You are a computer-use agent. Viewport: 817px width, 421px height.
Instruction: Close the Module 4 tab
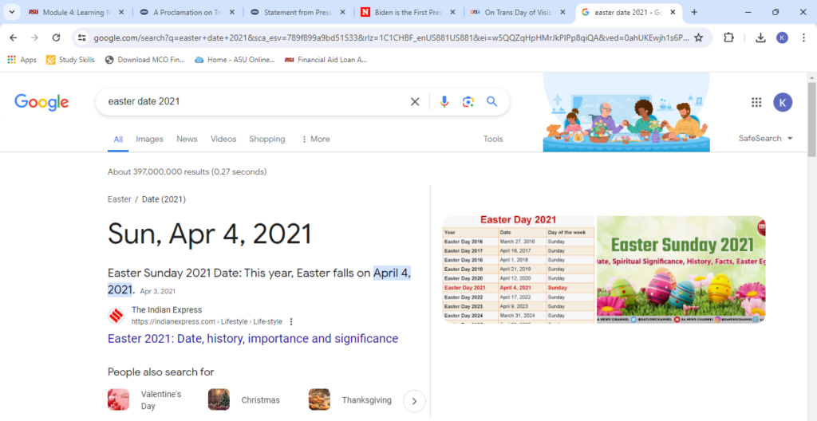coord(121,12)
